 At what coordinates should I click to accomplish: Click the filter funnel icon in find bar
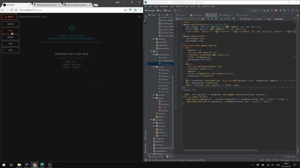[233, 19]
